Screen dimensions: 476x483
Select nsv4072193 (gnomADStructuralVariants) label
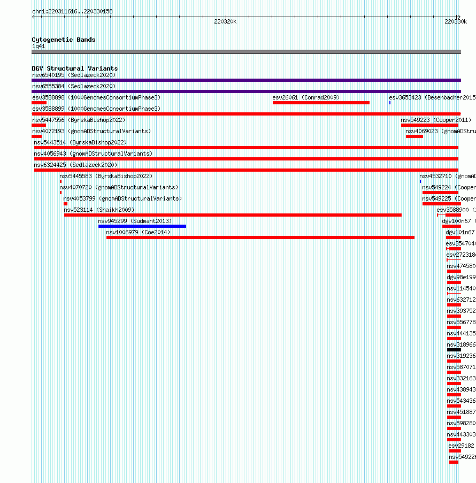pos(91,131)
